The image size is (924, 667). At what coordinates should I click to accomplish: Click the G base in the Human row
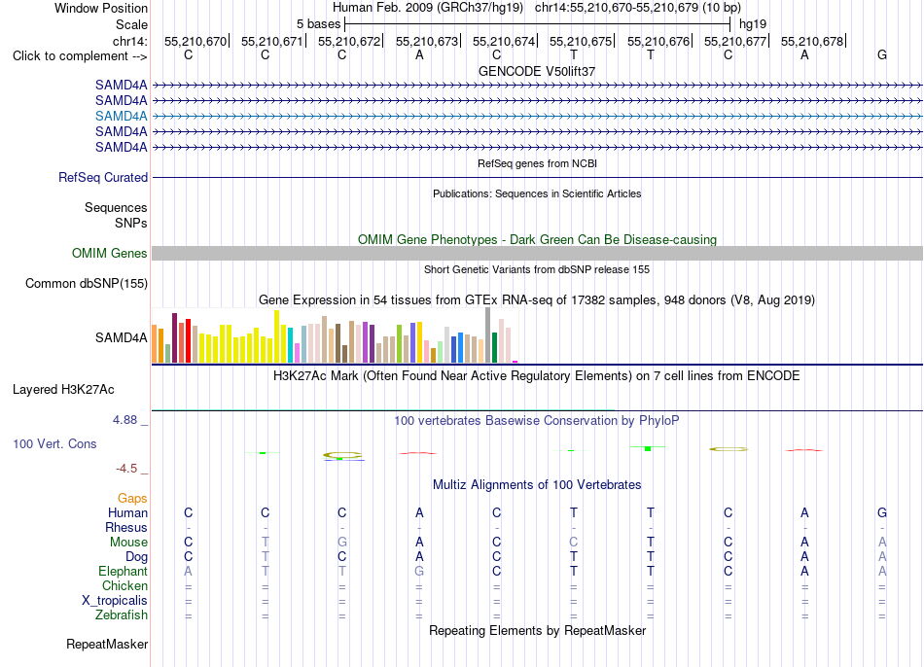click(x=881, y=512)
